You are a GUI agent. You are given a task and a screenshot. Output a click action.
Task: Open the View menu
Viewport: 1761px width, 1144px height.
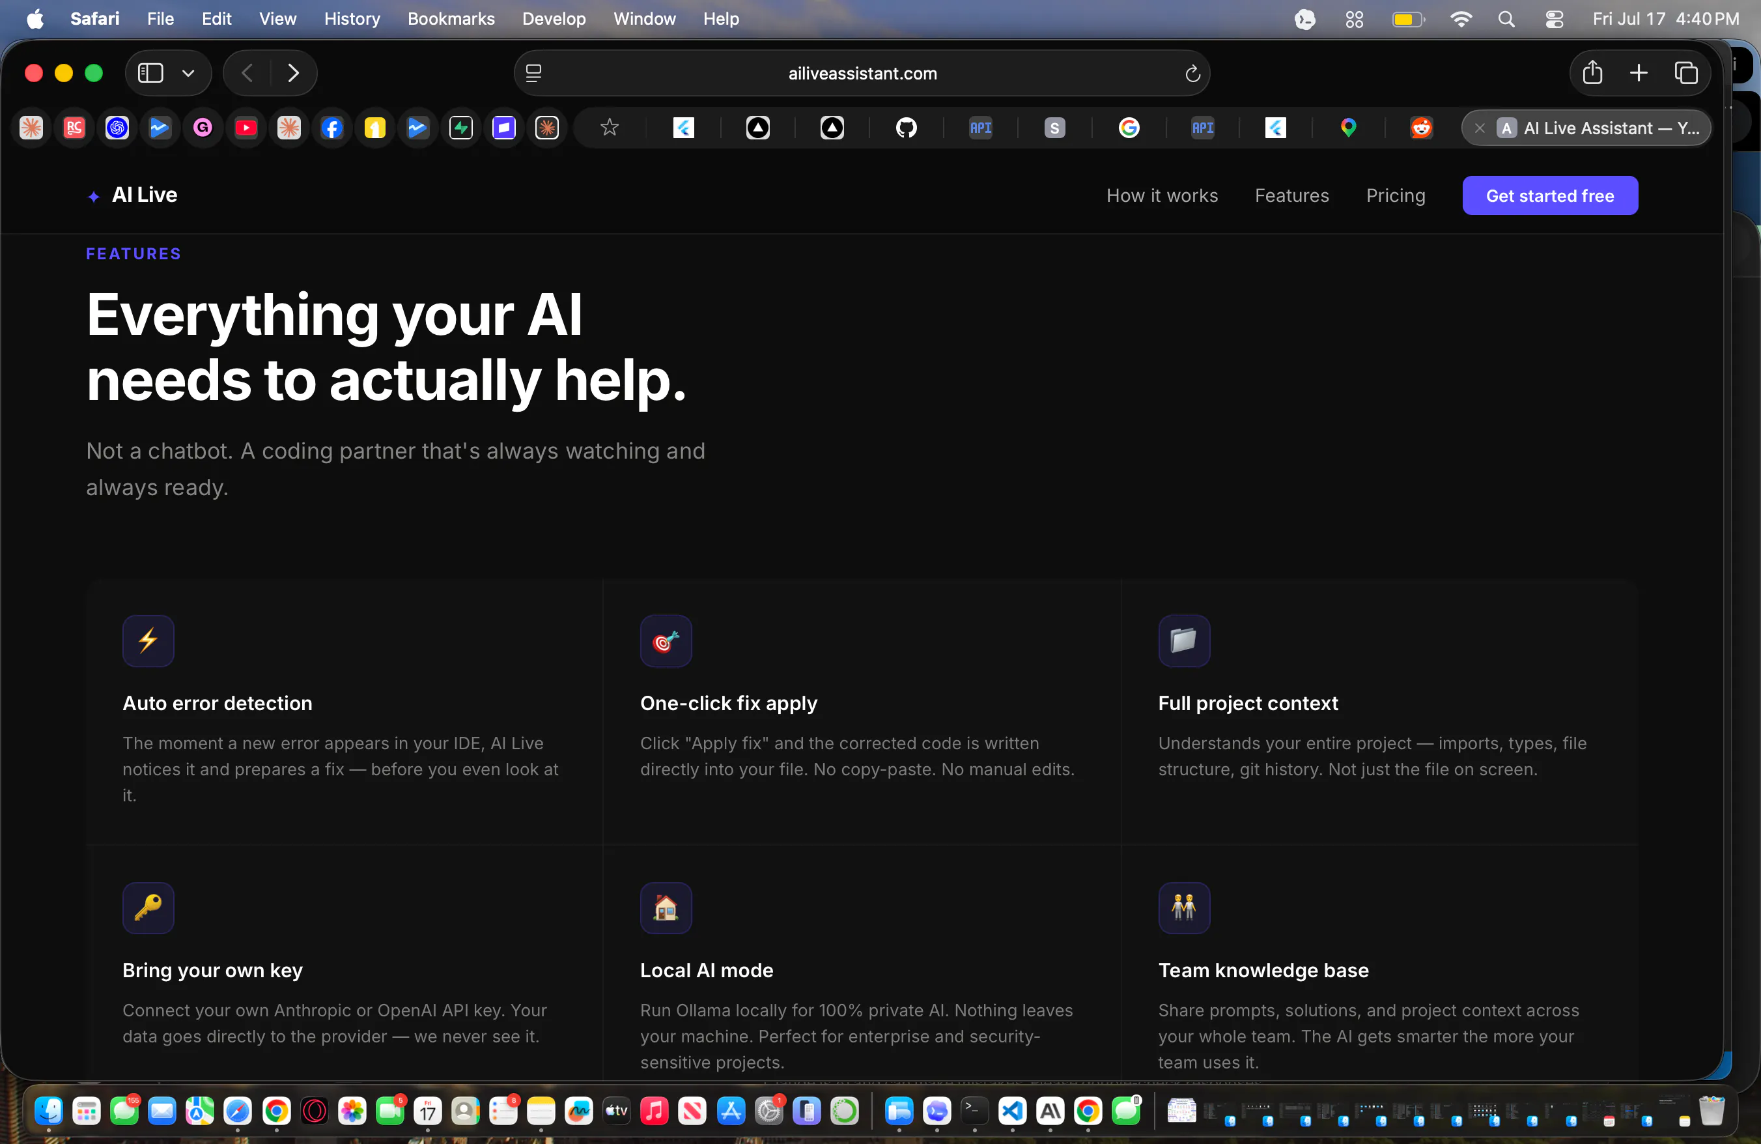coord(277,18)
